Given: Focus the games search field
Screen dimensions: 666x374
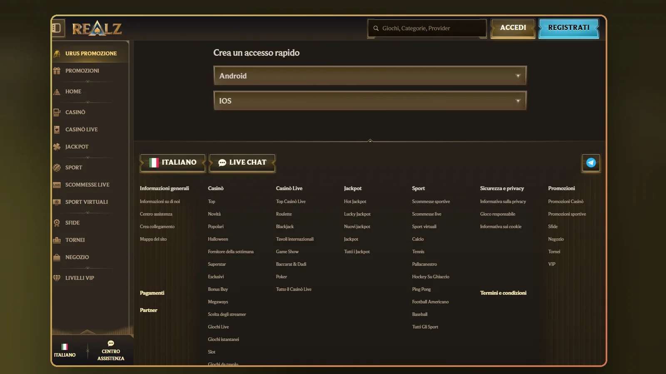Looking at the screenshot, I should (427, 28).
